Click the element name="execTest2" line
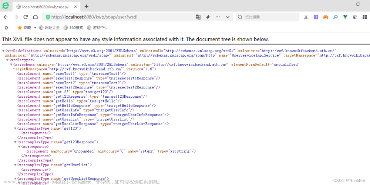This screenshot has height=185, width=370. coord(72,83)
